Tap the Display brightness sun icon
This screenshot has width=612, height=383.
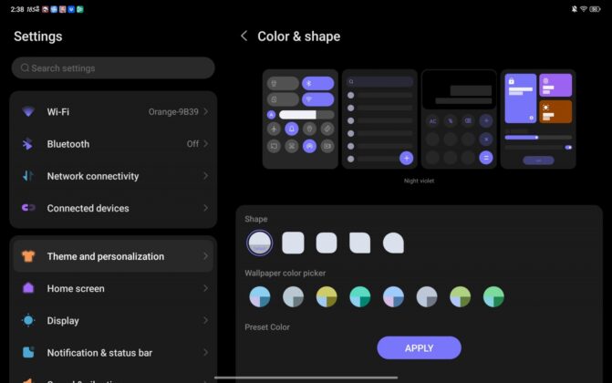click(28, 320)
